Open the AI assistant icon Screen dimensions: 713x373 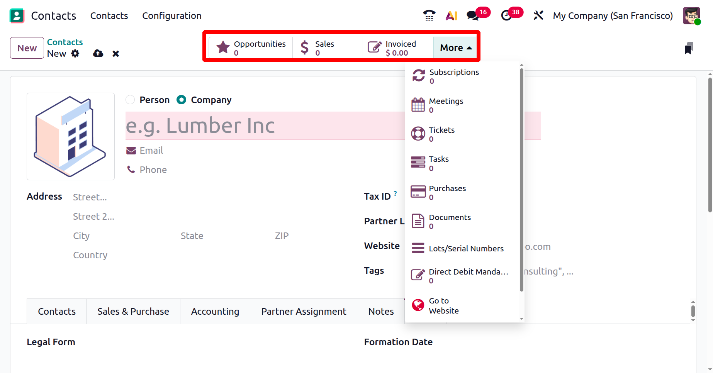point(451,15)
